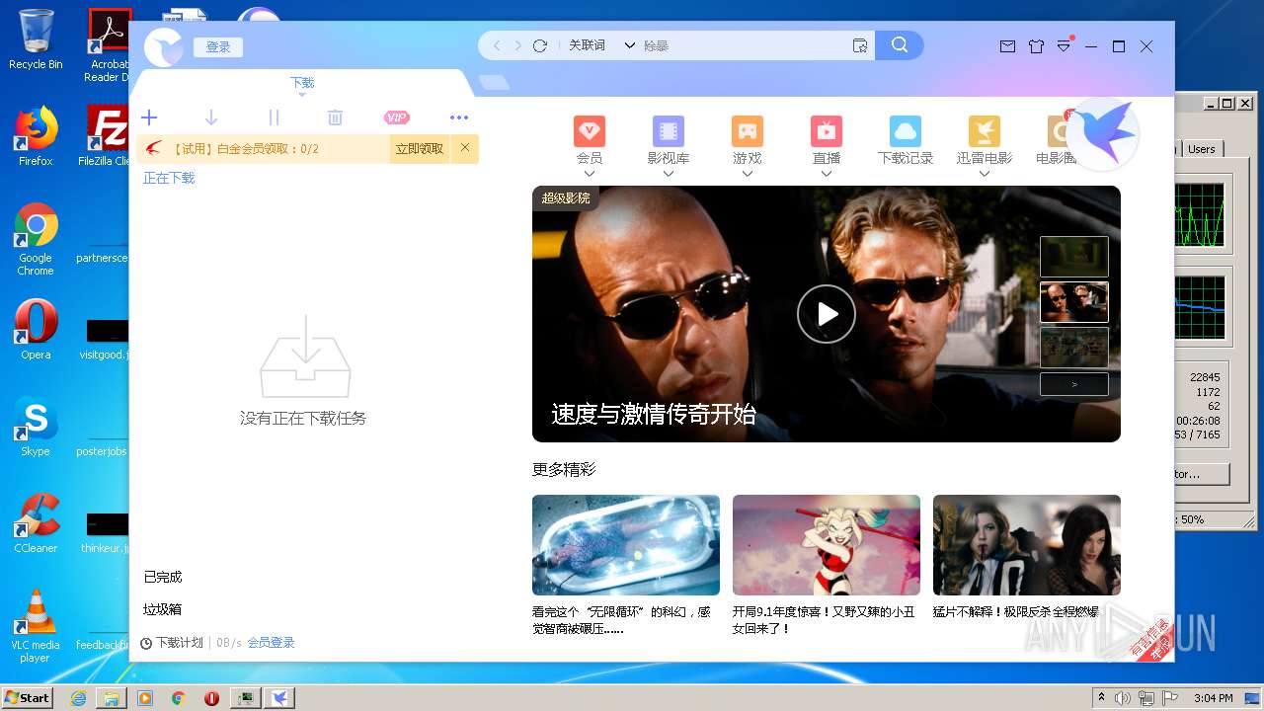Open the Harley Quinn cartoon thumbnail
The width and height of the screenshot is (1264, 711).
(827, 545)
